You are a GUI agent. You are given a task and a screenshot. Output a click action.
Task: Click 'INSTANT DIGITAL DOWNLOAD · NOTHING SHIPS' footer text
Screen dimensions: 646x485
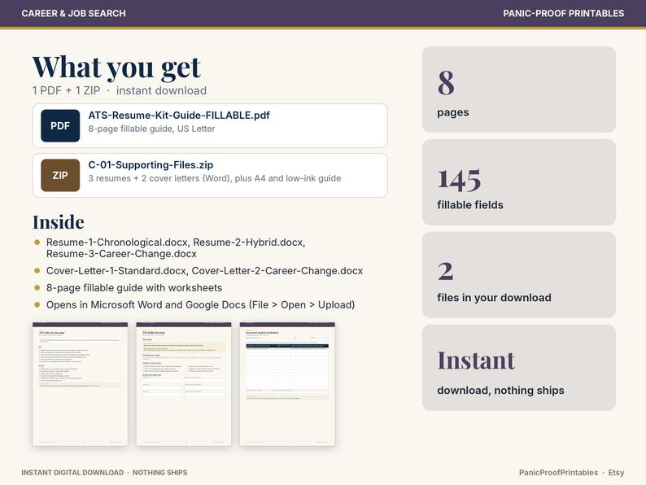click(x=104, y=473)
